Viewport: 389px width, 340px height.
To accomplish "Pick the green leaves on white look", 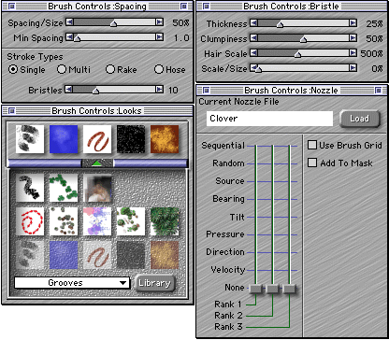I will pos(131,221).
